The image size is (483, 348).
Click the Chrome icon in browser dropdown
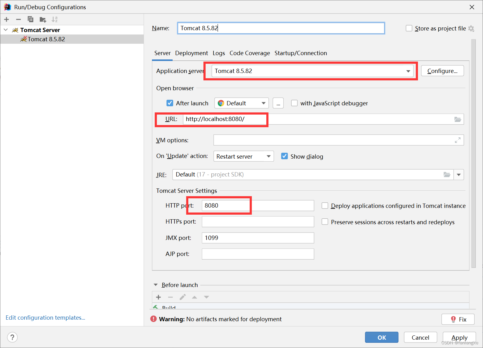(x=221, y=103)
